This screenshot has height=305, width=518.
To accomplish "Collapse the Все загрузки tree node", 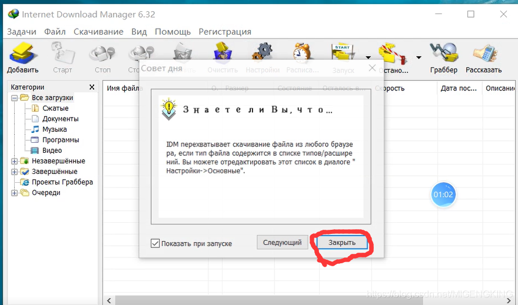I will coord(14,98).
